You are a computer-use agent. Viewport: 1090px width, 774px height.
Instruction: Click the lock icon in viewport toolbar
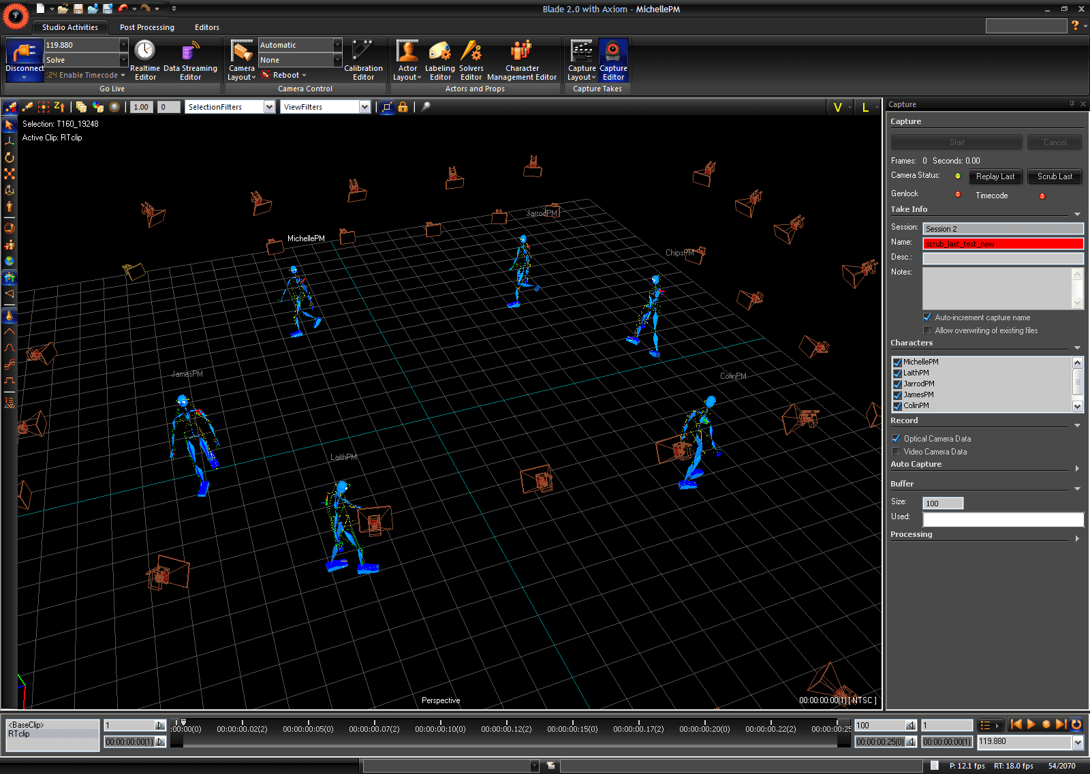click(403, 107)
